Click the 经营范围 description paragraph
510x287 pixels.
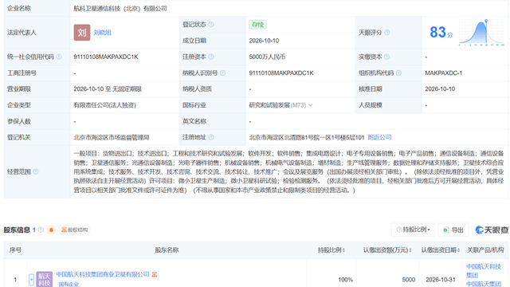(x=288, y=172)
